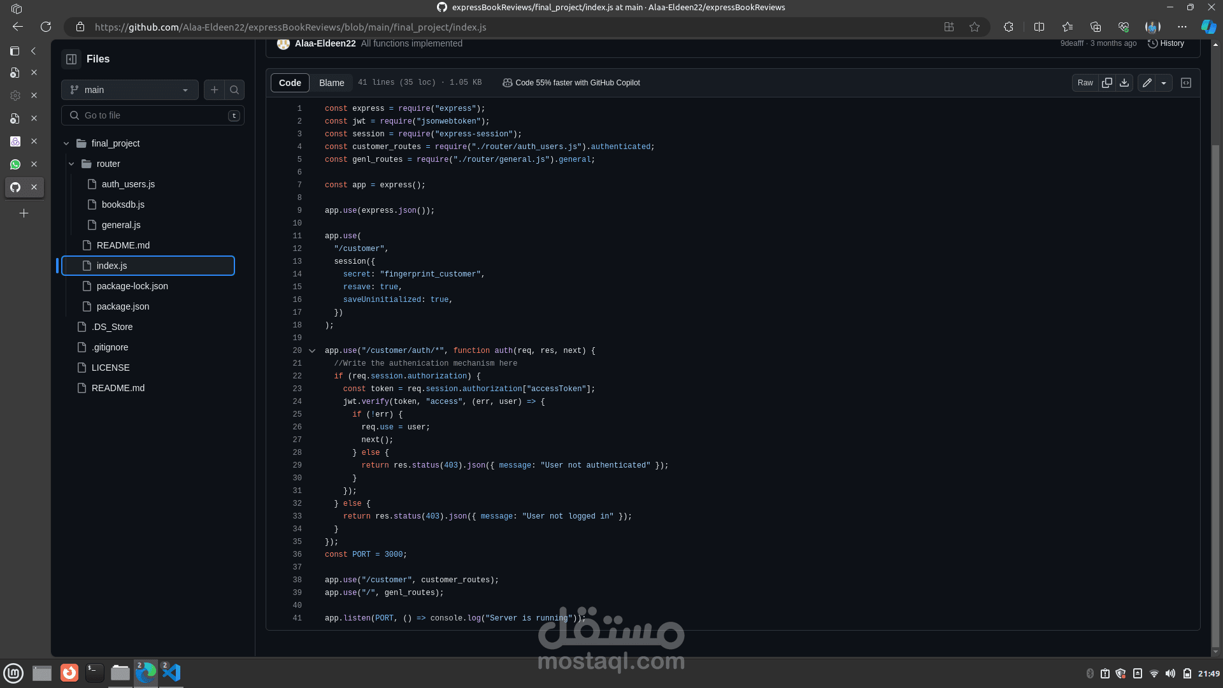Favorite this page star icon
1223x688 pixels.
975,27
